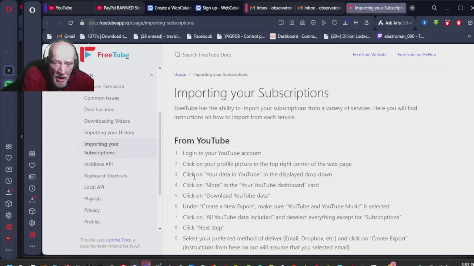The image size is (474, 266).
Task: Open the ad blocker shield in address bar
Action: 313,23
